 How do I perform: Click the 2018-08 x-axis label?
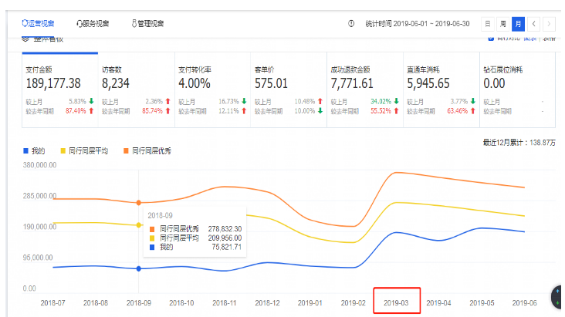point(96,303)
